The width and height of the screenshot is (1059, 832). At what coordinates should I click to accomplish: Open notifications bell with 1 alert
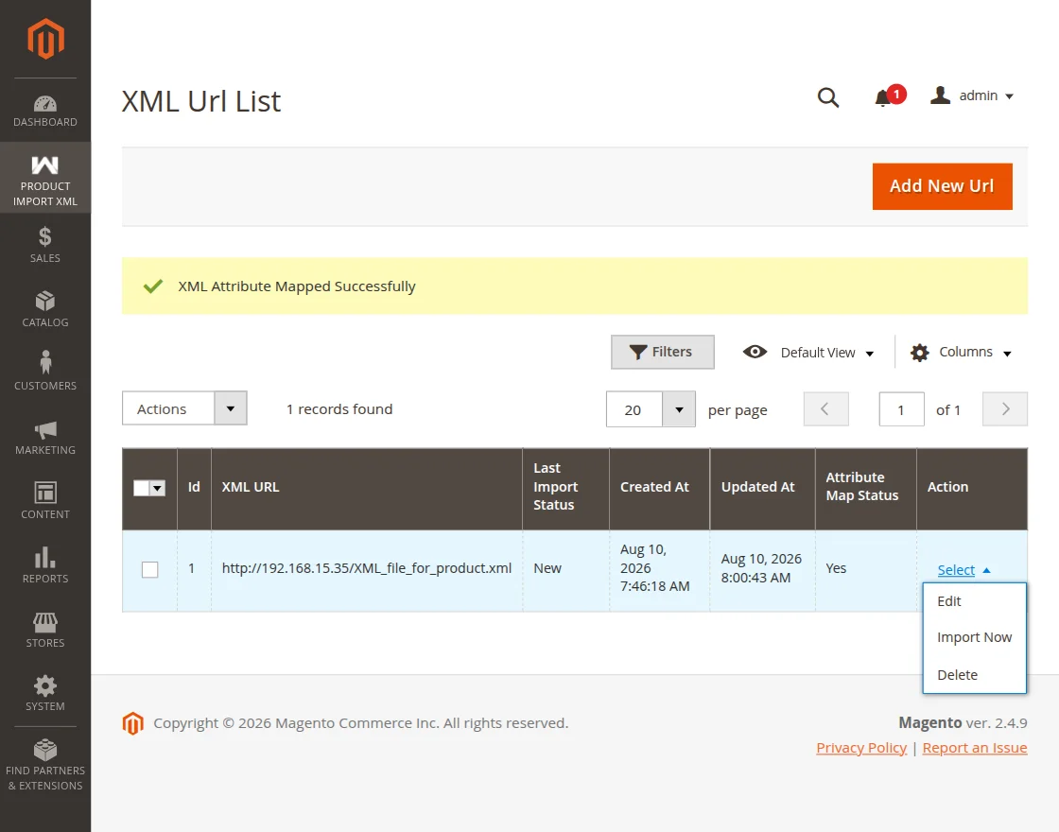coord(889,96)
